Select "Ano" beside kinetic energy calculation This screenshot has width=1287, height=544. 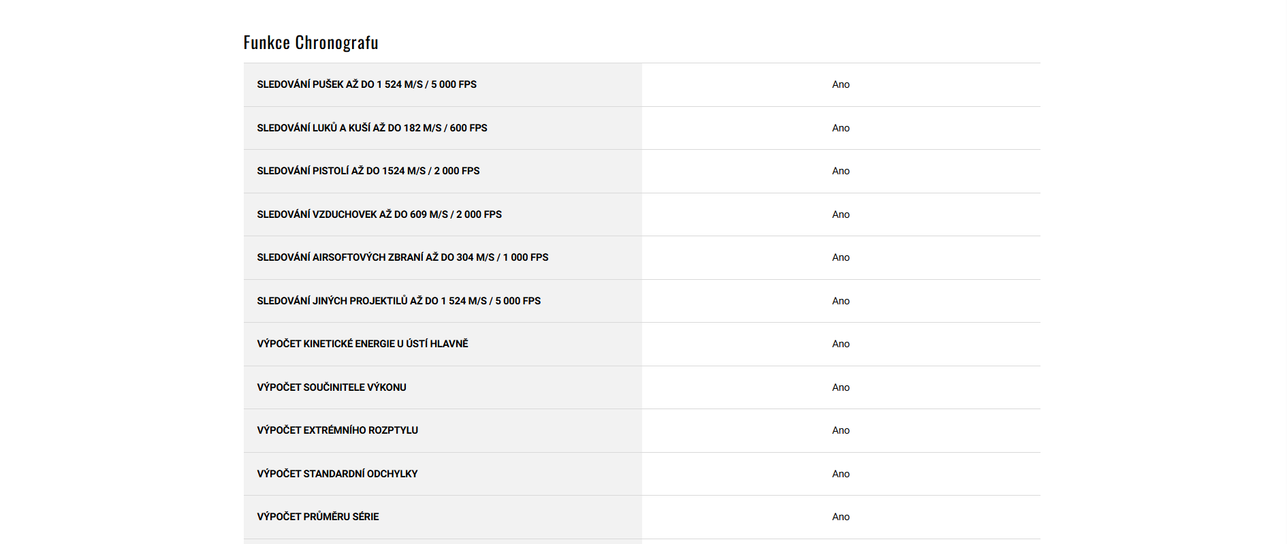tap(840, 344)
